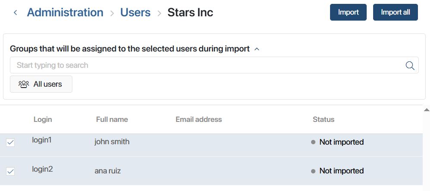Uncheck the login1 row checkbox
Screen dimensions: 430x191
tap(10, 142)
